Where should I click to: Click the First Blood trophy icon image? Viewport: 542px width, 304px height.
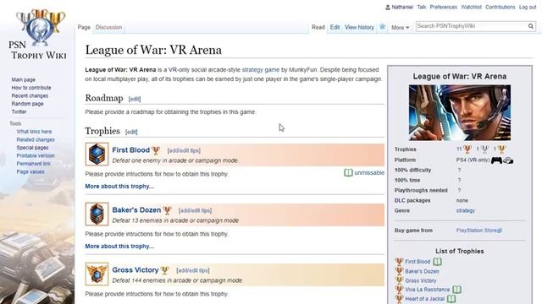pyautogui.click(x=97, y=154)
